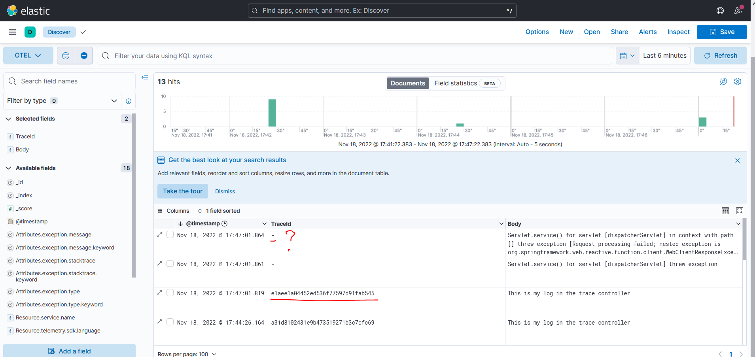Expand document row at 17:47:01.864
This screenshot has width=755, height=357.
coord(159,234)
